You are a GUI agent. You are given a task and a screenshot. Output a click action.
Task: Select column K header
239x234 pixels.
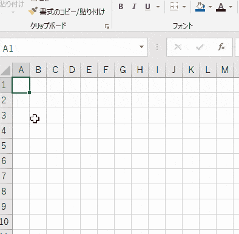pos(191,70)
